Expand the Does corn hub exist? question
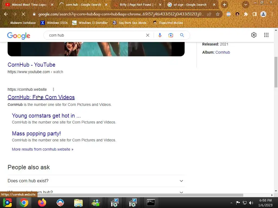This screenshot has width=278, height=208. point(96,181)
